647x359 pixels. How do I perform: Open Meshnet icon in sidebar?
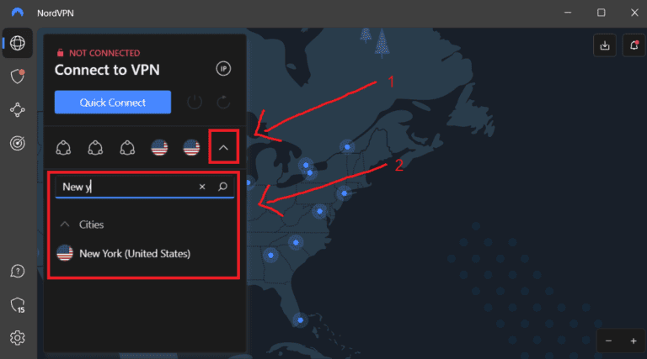click(x=16, y=110)
